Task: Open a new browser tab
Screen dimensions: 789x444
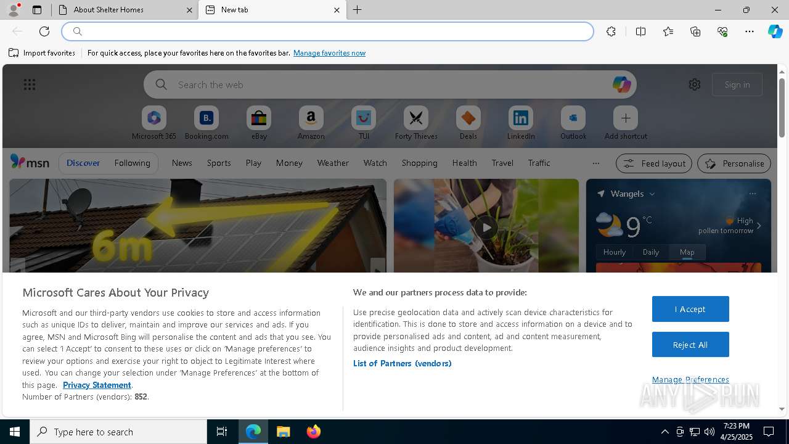Action: click(x=358, y=10)
